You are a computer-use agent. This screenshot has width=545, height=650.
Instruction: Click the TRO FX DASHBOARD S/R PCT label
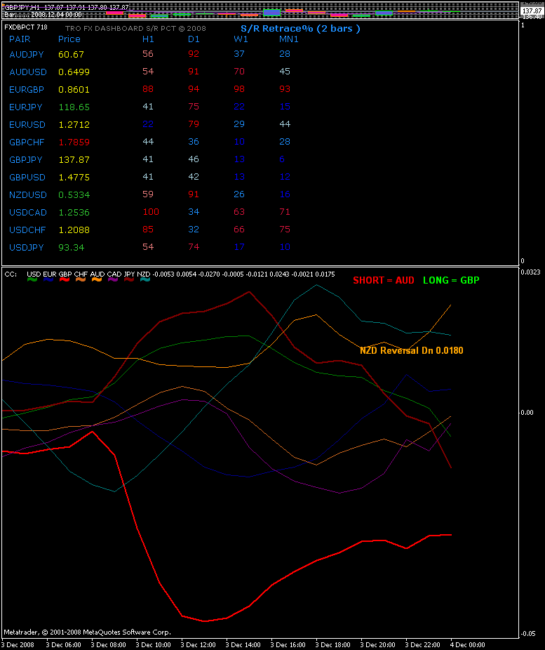point(135,29)
